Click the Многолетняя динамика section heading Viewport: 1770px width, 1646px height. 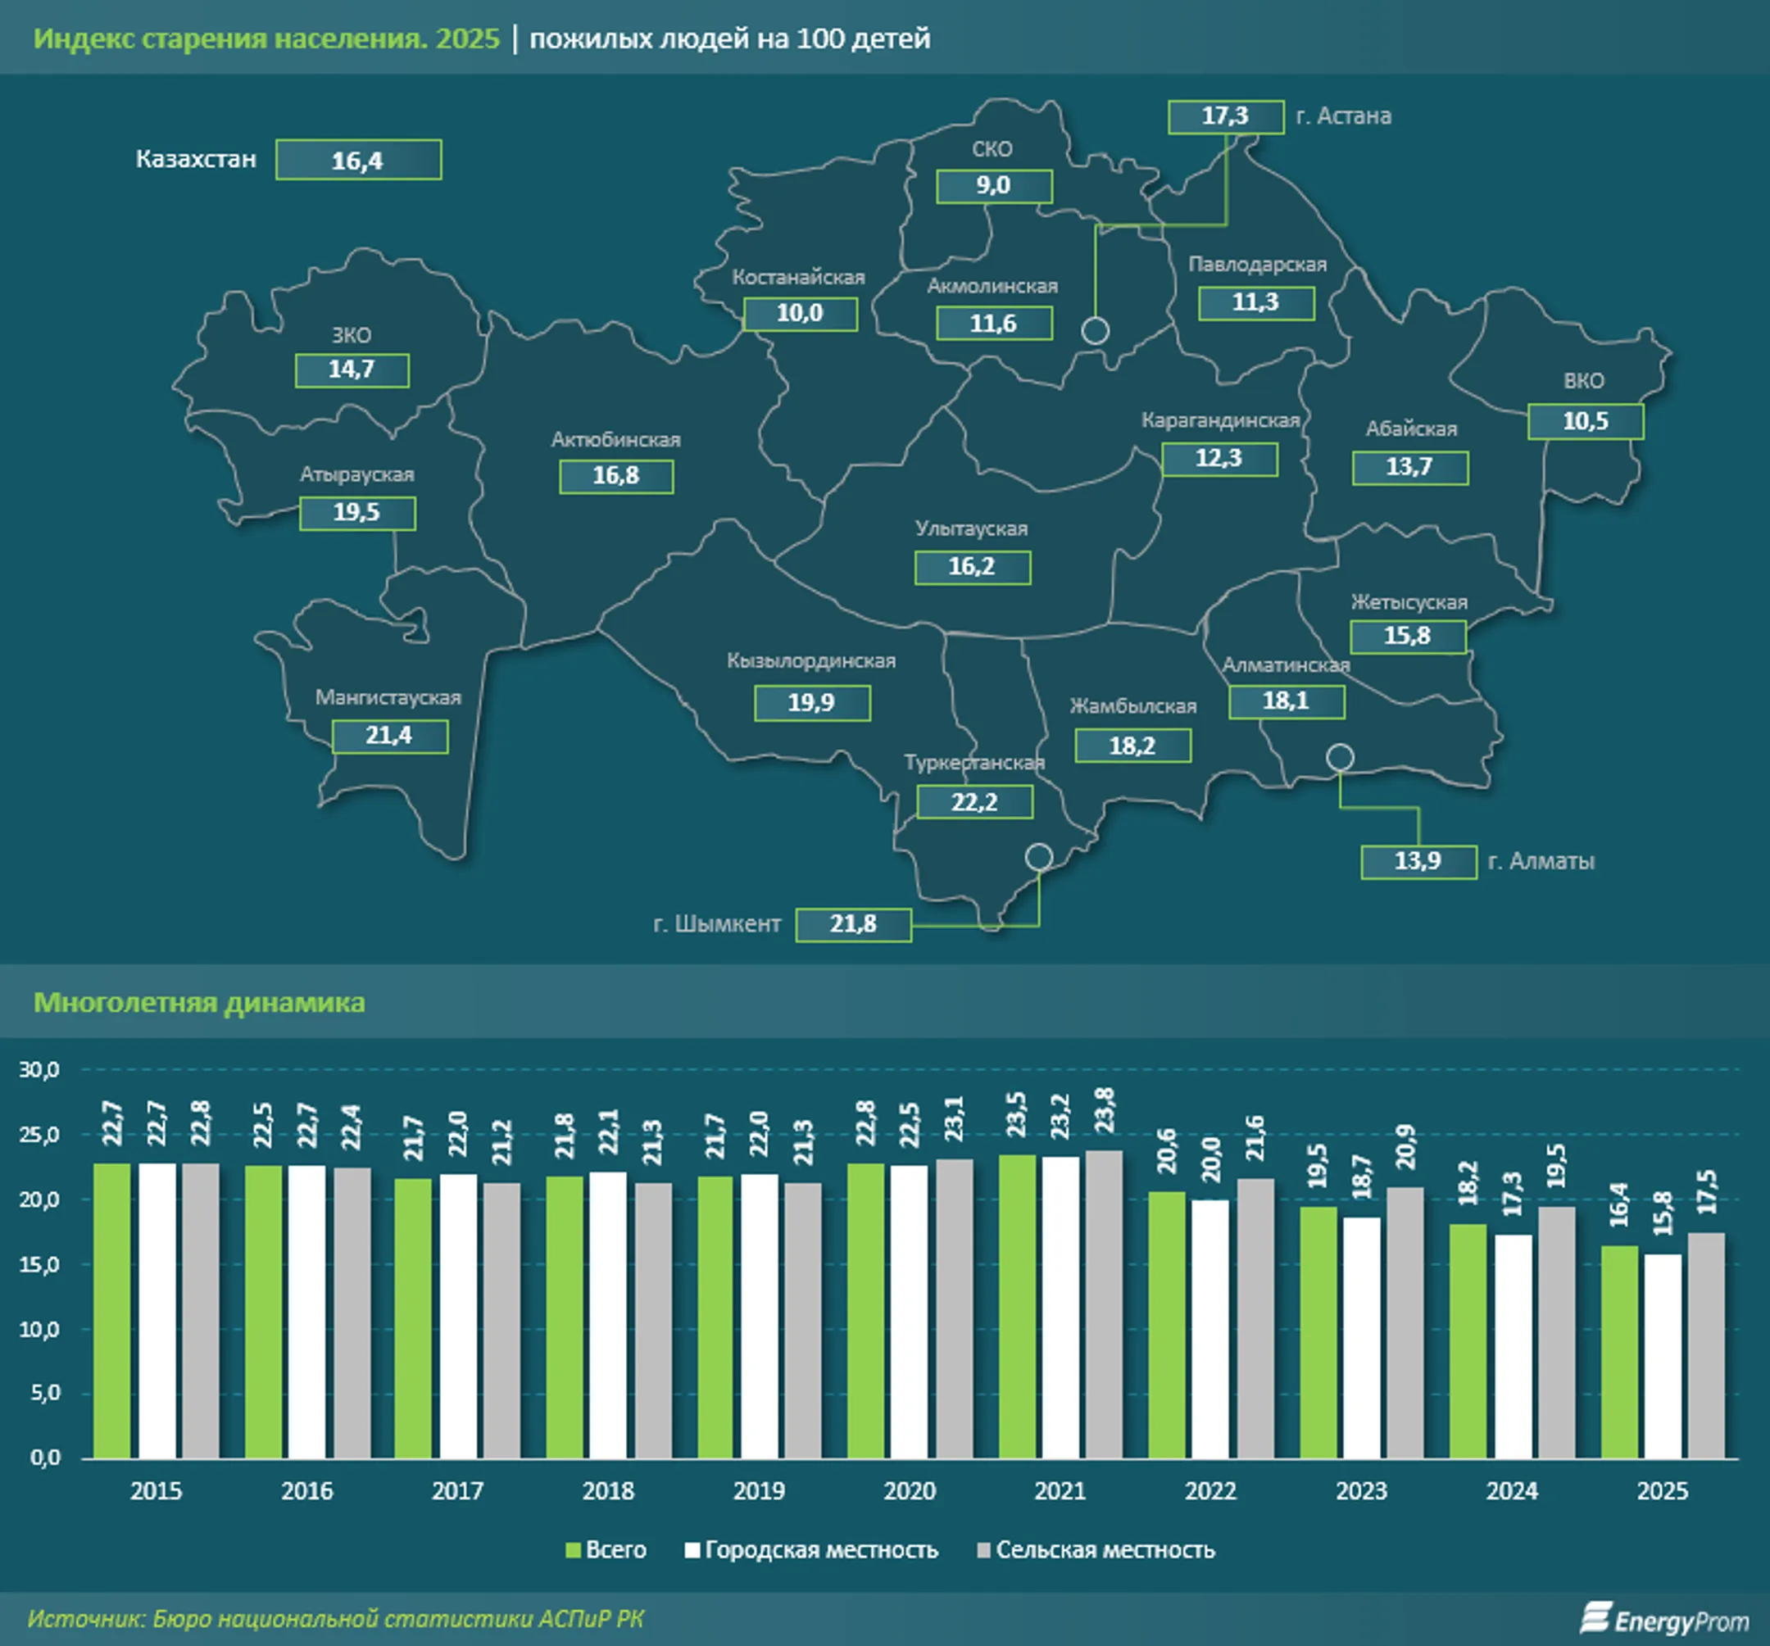tap(199, 1002)
